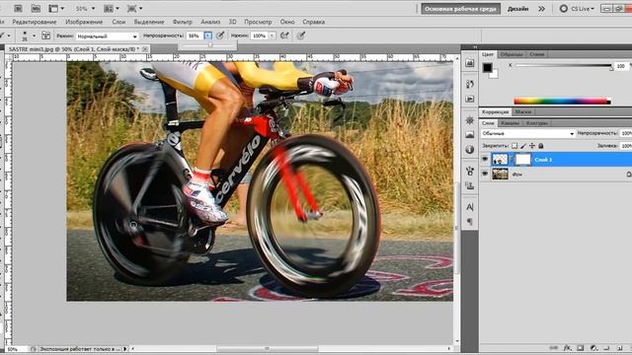Select the Слой 1 layer mask thumbnail
Image resolution: width=632 pixels, height=355 pixels.
point(523,160)
